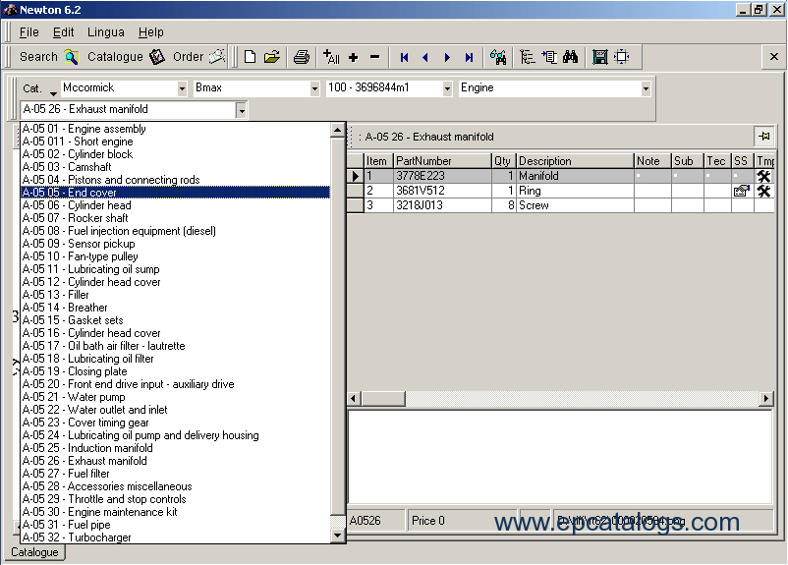Click the PartNumber column header

click(x=442, y=161)
